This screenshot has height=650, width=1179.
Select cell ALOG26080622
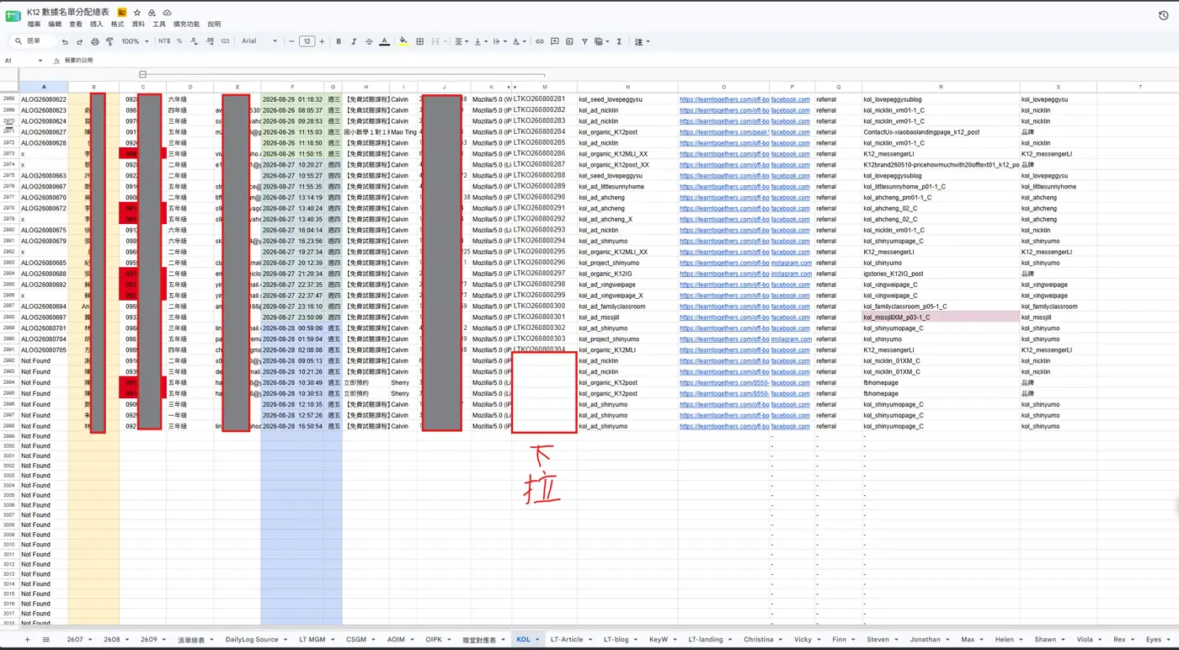pos(44,99)
